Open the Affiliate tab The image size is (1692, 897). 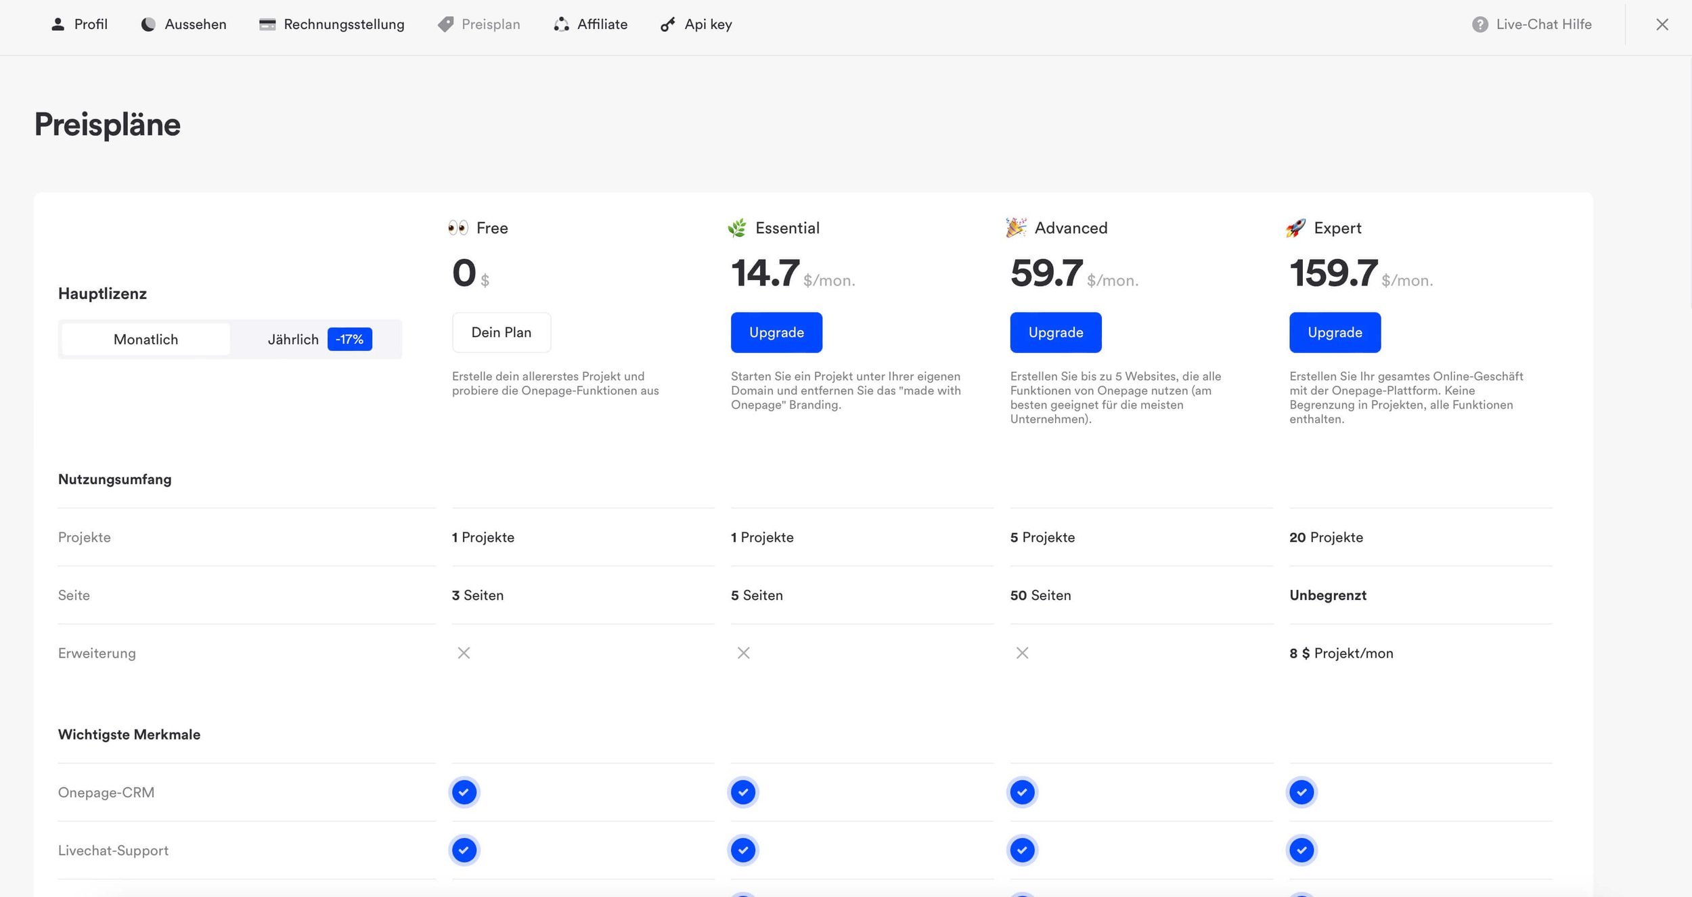(x=602, y=24)
